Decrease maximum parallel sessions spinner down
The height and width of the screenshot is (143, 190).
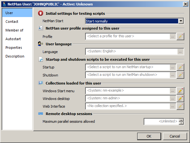coord(181,123)
